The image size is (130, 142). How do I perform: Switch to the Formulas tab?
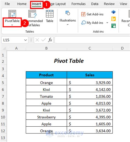[x=78, y=4]
